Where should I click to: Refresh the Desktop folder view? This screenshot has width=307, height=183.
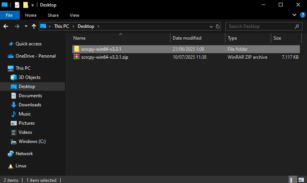[218, 26]
